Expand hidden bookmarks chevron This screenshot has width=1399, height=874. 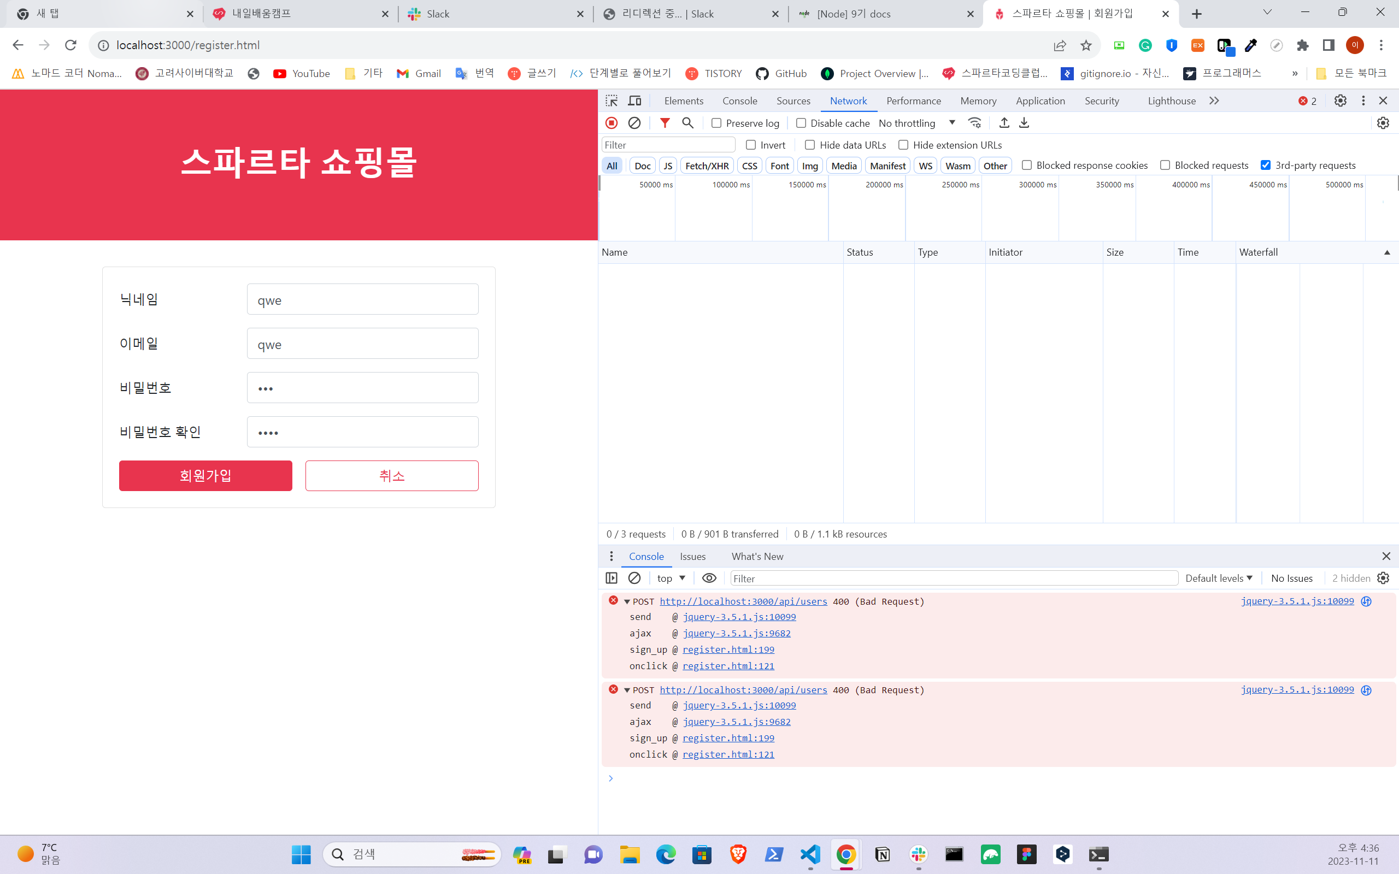[1295, 73]
